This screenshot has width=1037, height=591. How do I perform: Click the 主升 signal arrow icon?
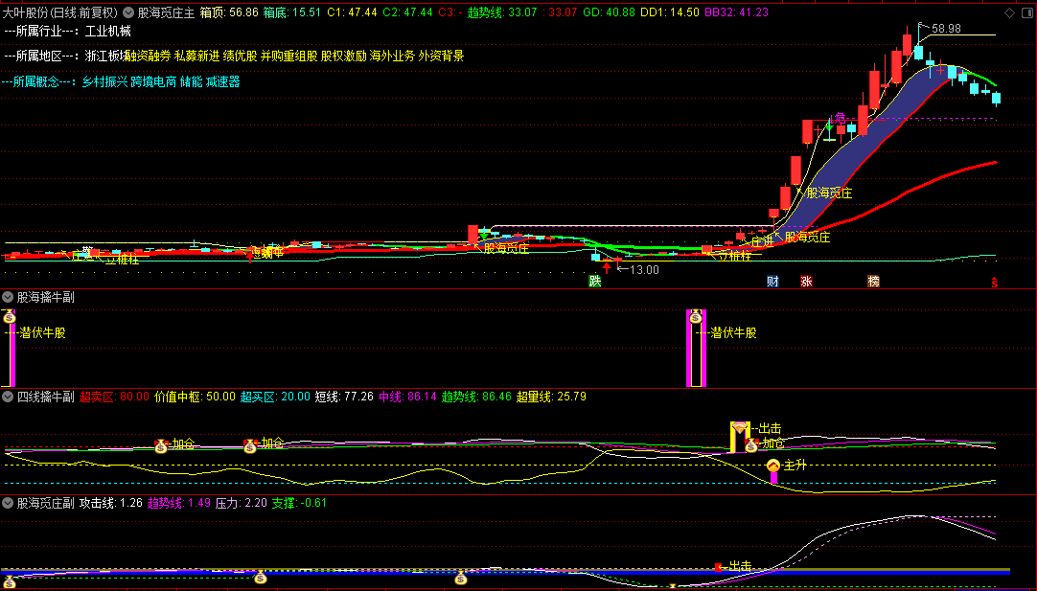773,466
